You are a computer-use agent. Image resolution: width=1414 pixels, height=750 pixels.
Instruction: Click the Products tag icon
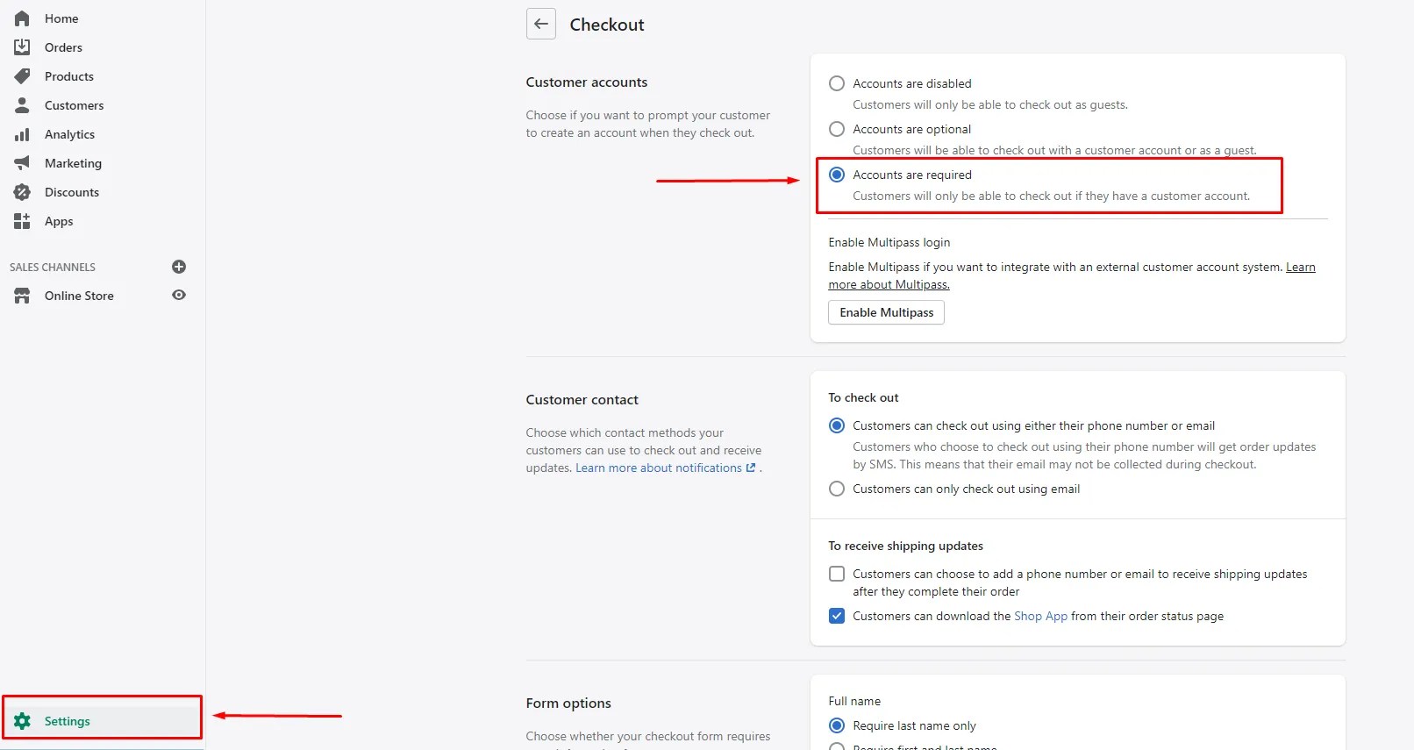pos(22,76)
